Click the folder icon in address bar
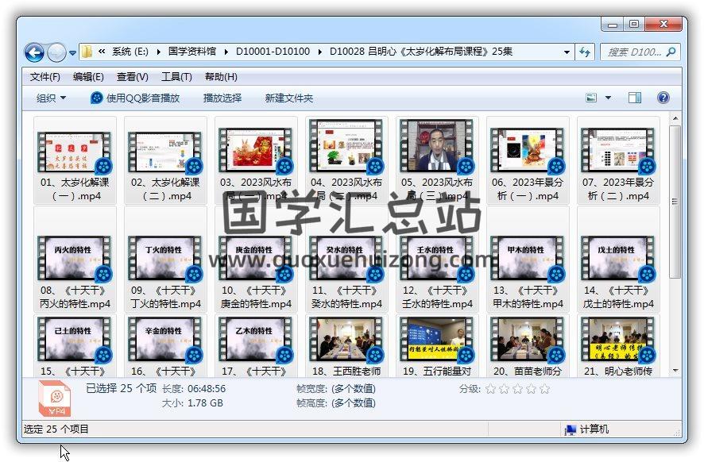Image resolution: width=704 pixels, height=462 pixels. coord(87,52)
